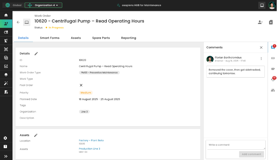Click the download document icon in header

click(271, 22)
